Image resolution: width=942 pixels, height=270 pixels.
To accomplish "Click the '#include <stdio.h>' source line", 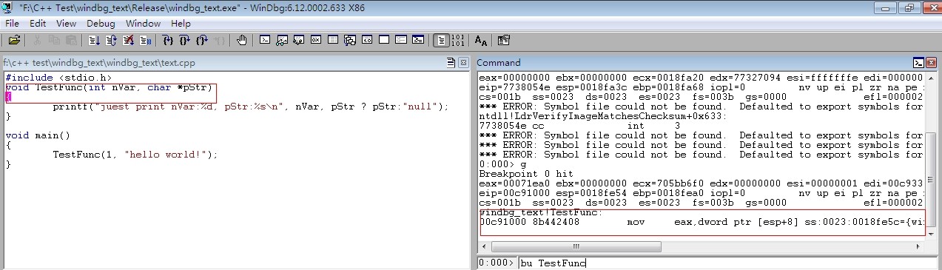I will point(58,78).
